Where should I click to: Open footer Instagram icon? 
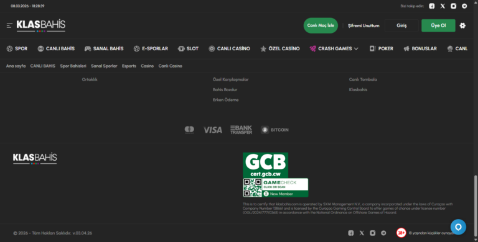(x=373, y=233)
